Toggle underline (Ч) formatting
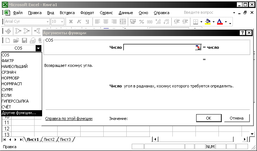 point(87,22)
